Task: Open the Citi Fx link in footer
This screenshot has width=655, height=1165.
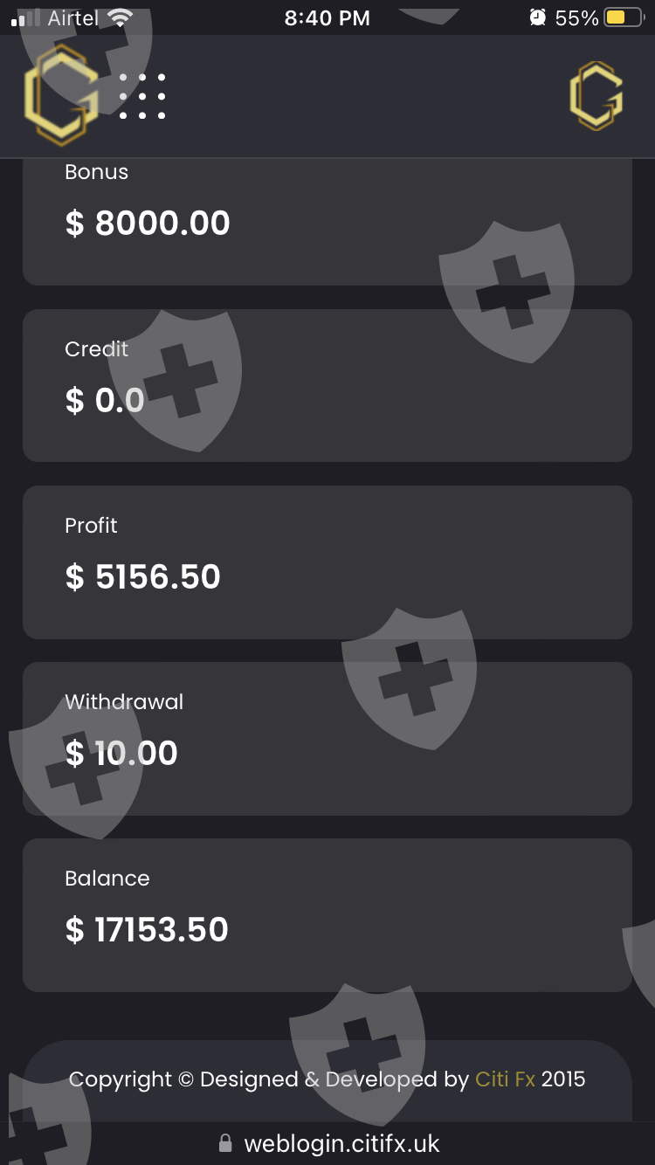Action: [x=505, y=1079]
